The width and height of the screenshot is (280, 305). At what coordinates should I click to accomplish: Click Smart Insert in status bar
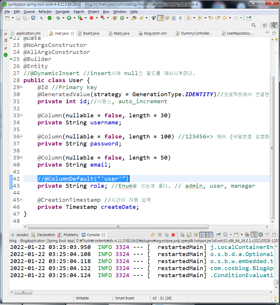click(124, 298)
